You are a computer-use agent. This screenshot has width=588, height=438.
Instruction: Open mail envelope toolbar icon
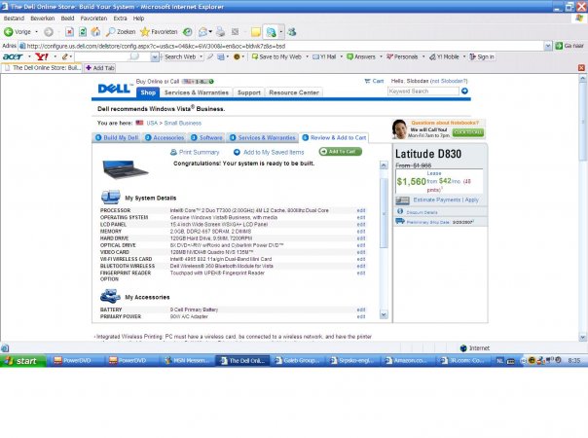pyautogui.click(x=202, y=32)
